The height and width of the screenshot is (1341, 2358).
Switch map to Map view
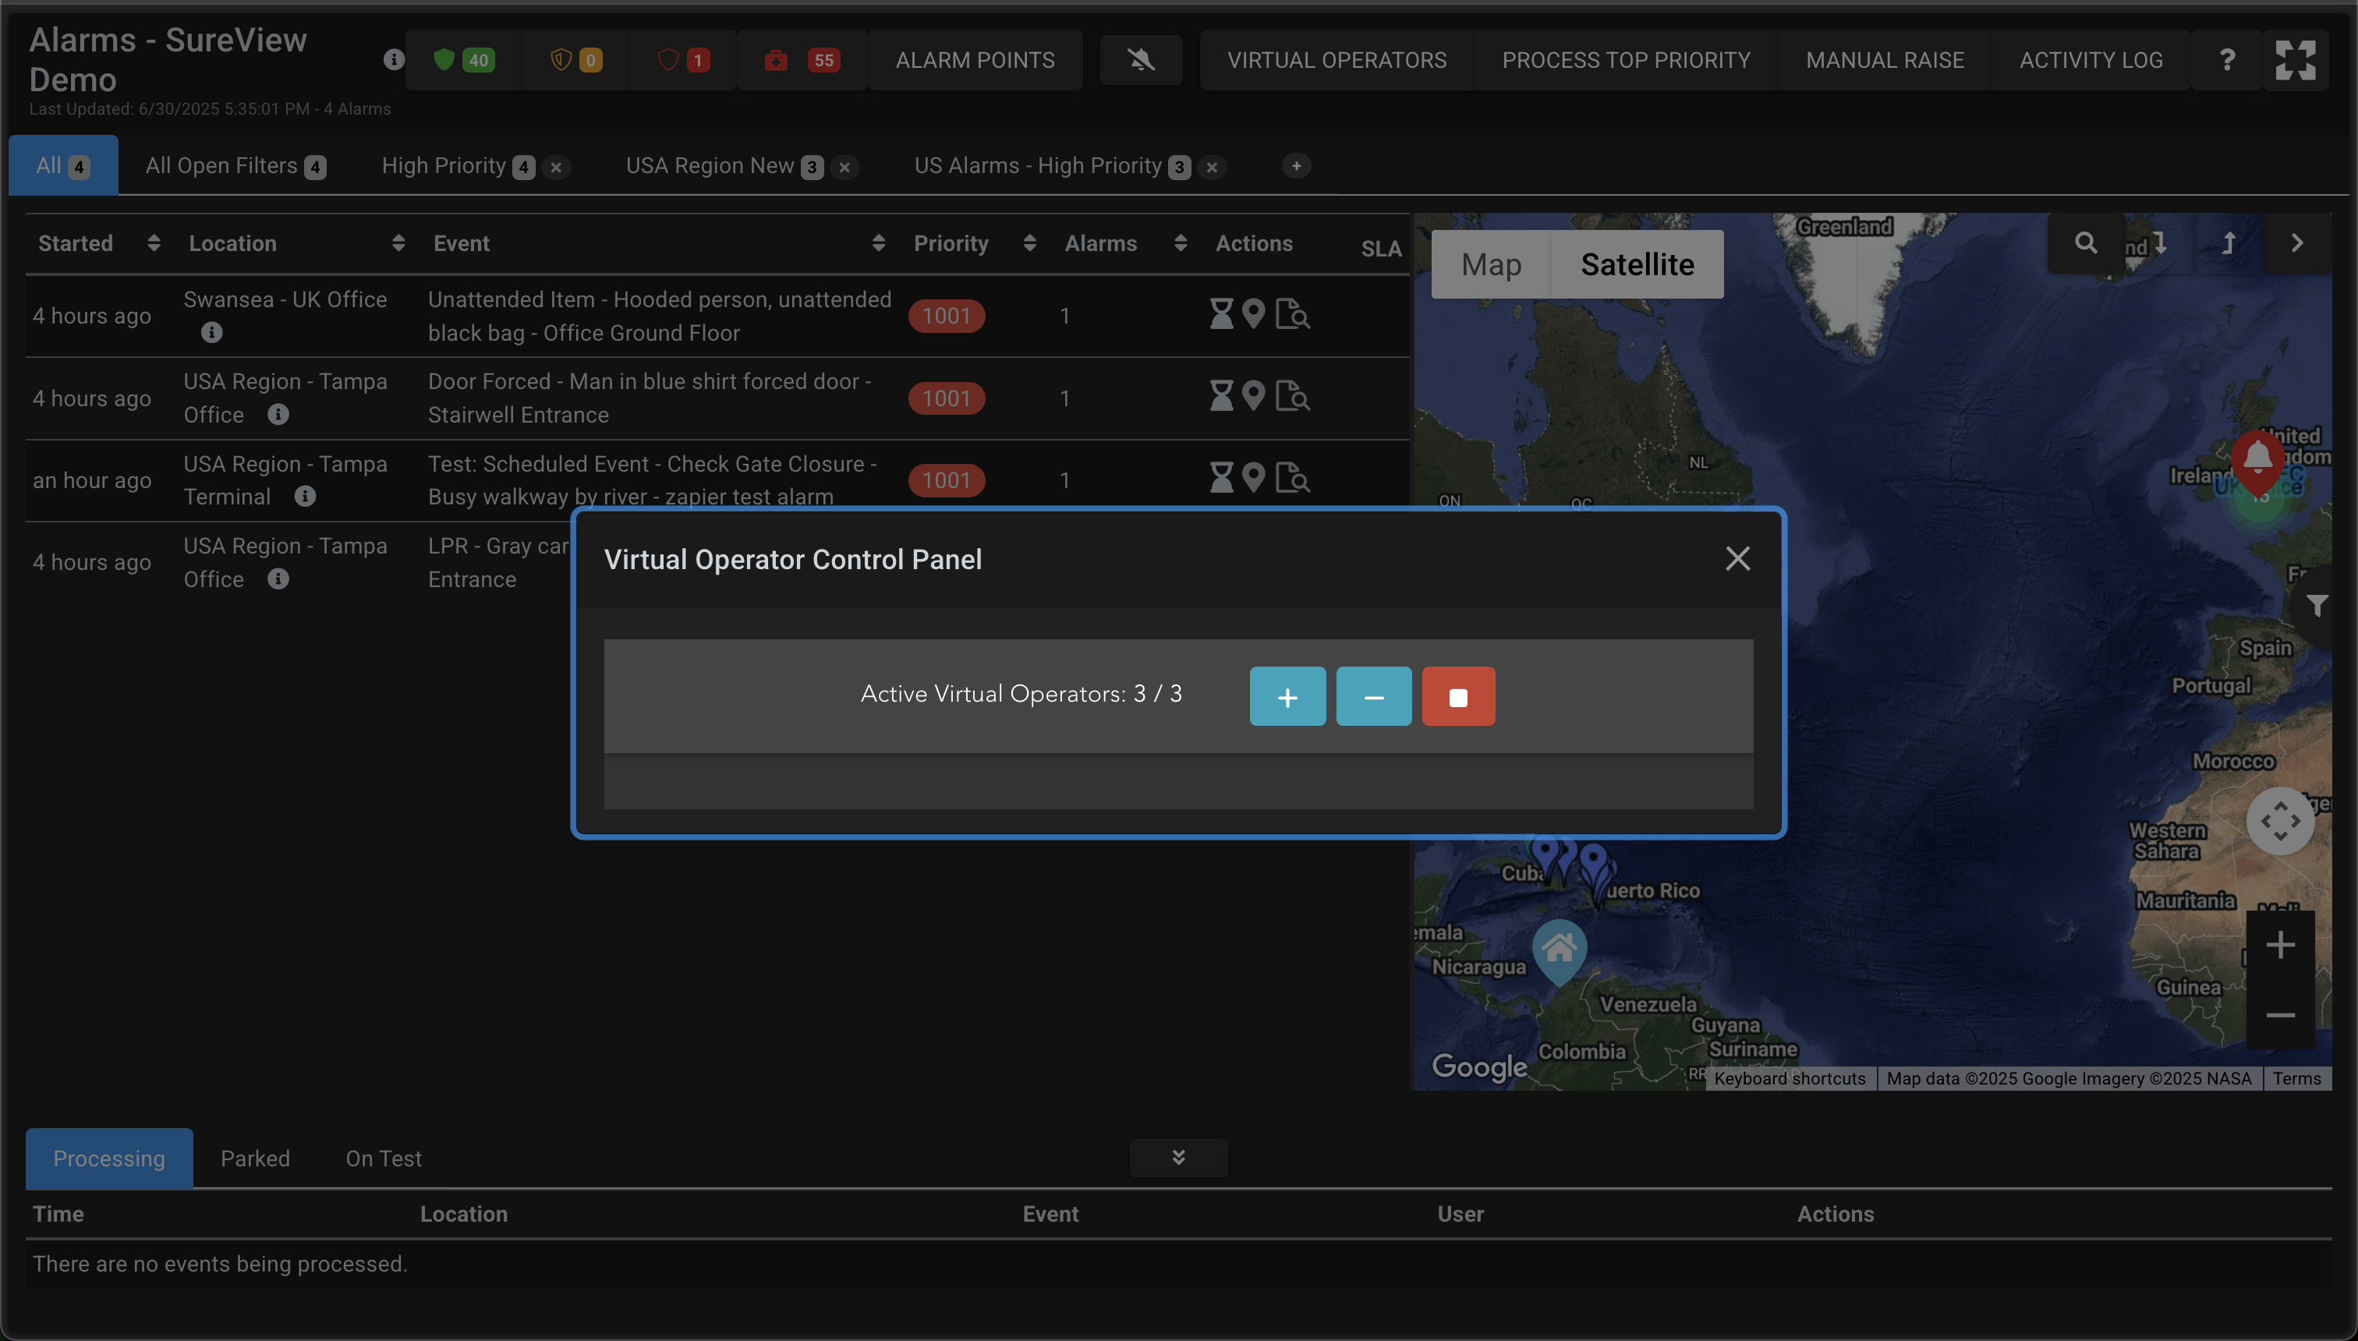pos(1491,264)
